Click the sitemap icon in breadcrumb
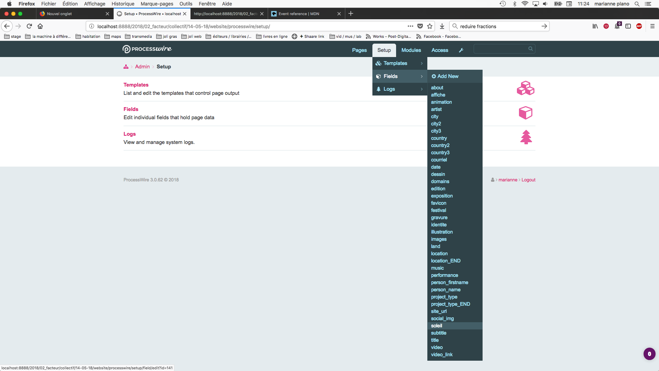 point(126,67)
